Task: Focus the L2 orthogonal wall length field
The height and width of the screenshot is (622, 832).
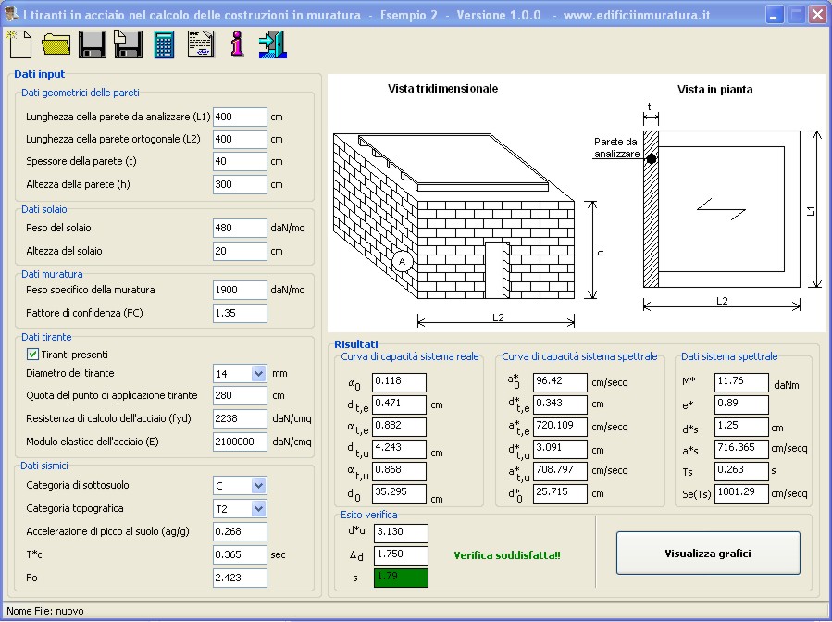Action: (x=240, y=139)
